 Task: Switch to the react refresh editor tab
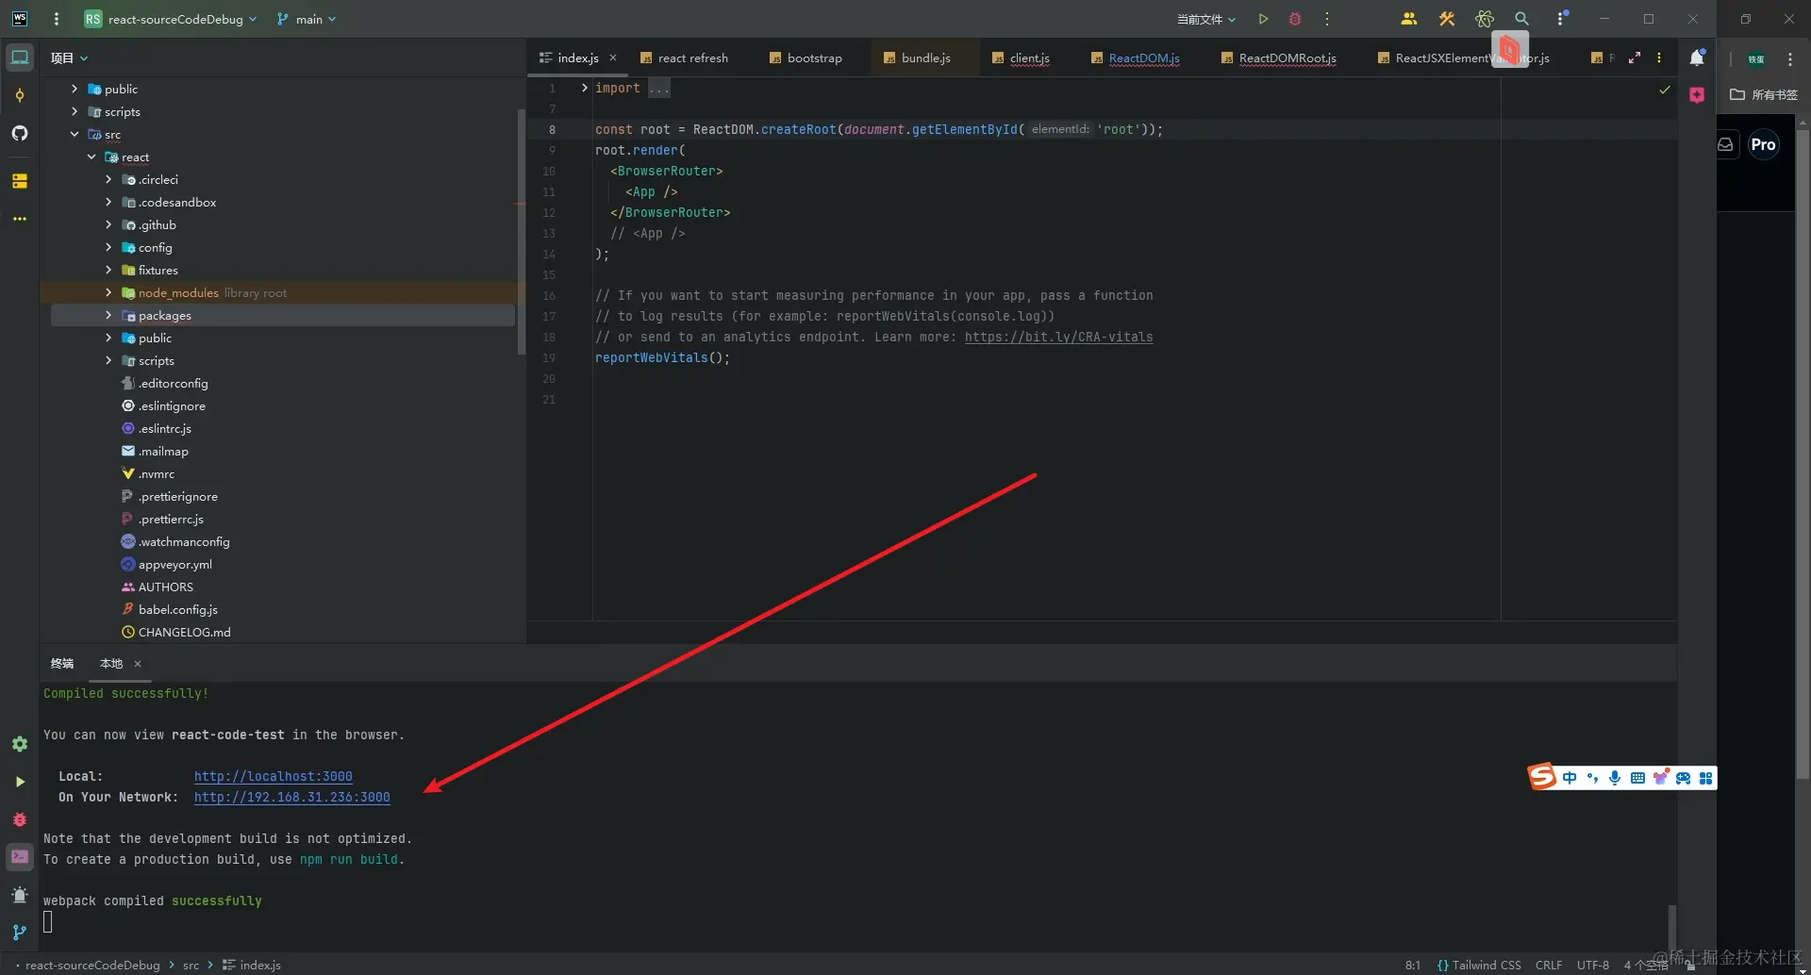coord(685,58)
